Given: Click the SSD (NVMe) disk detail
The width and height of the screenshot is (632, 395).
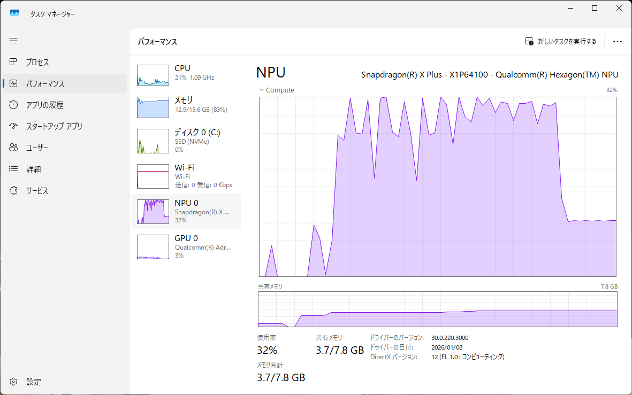Looking at the screenshot, I should 192,142.
